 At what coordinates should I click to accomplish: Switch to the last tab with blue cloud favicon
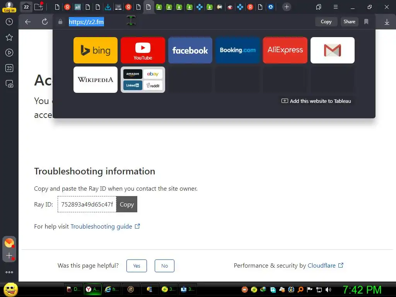pos(270,7)
